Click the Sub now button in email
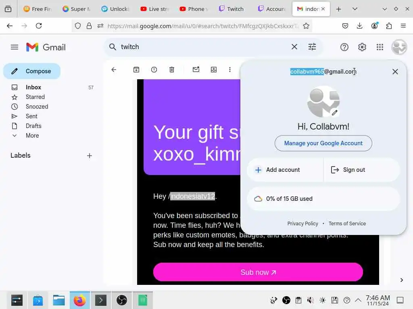413x309 pixels. 258,272
